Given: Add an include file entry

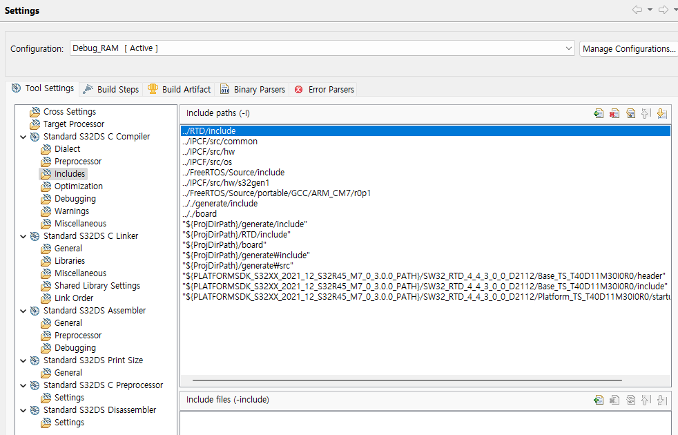Looking at the screenshot, I should [599, 400].
